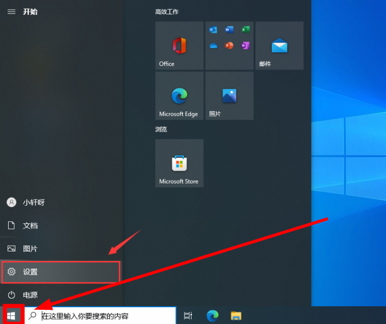
Task: Launch Outlook from the Office folder tile
Action: (x=213, y=30)
